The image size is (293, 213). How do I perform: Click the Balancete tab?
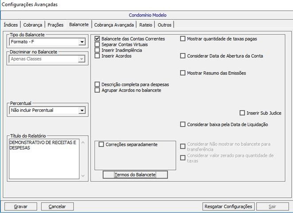coord(79,24)
